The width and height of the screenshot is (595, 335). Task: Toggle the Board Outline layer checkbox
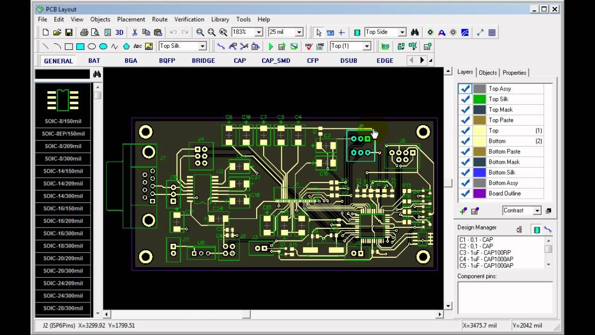point(465,194)
